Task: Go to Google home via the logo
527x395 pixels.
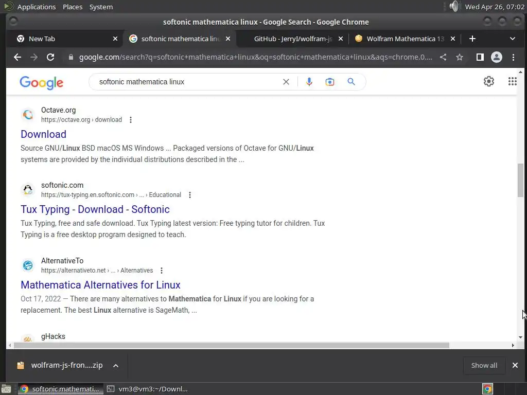Action: pyautogui.click(x=41, y=82)
